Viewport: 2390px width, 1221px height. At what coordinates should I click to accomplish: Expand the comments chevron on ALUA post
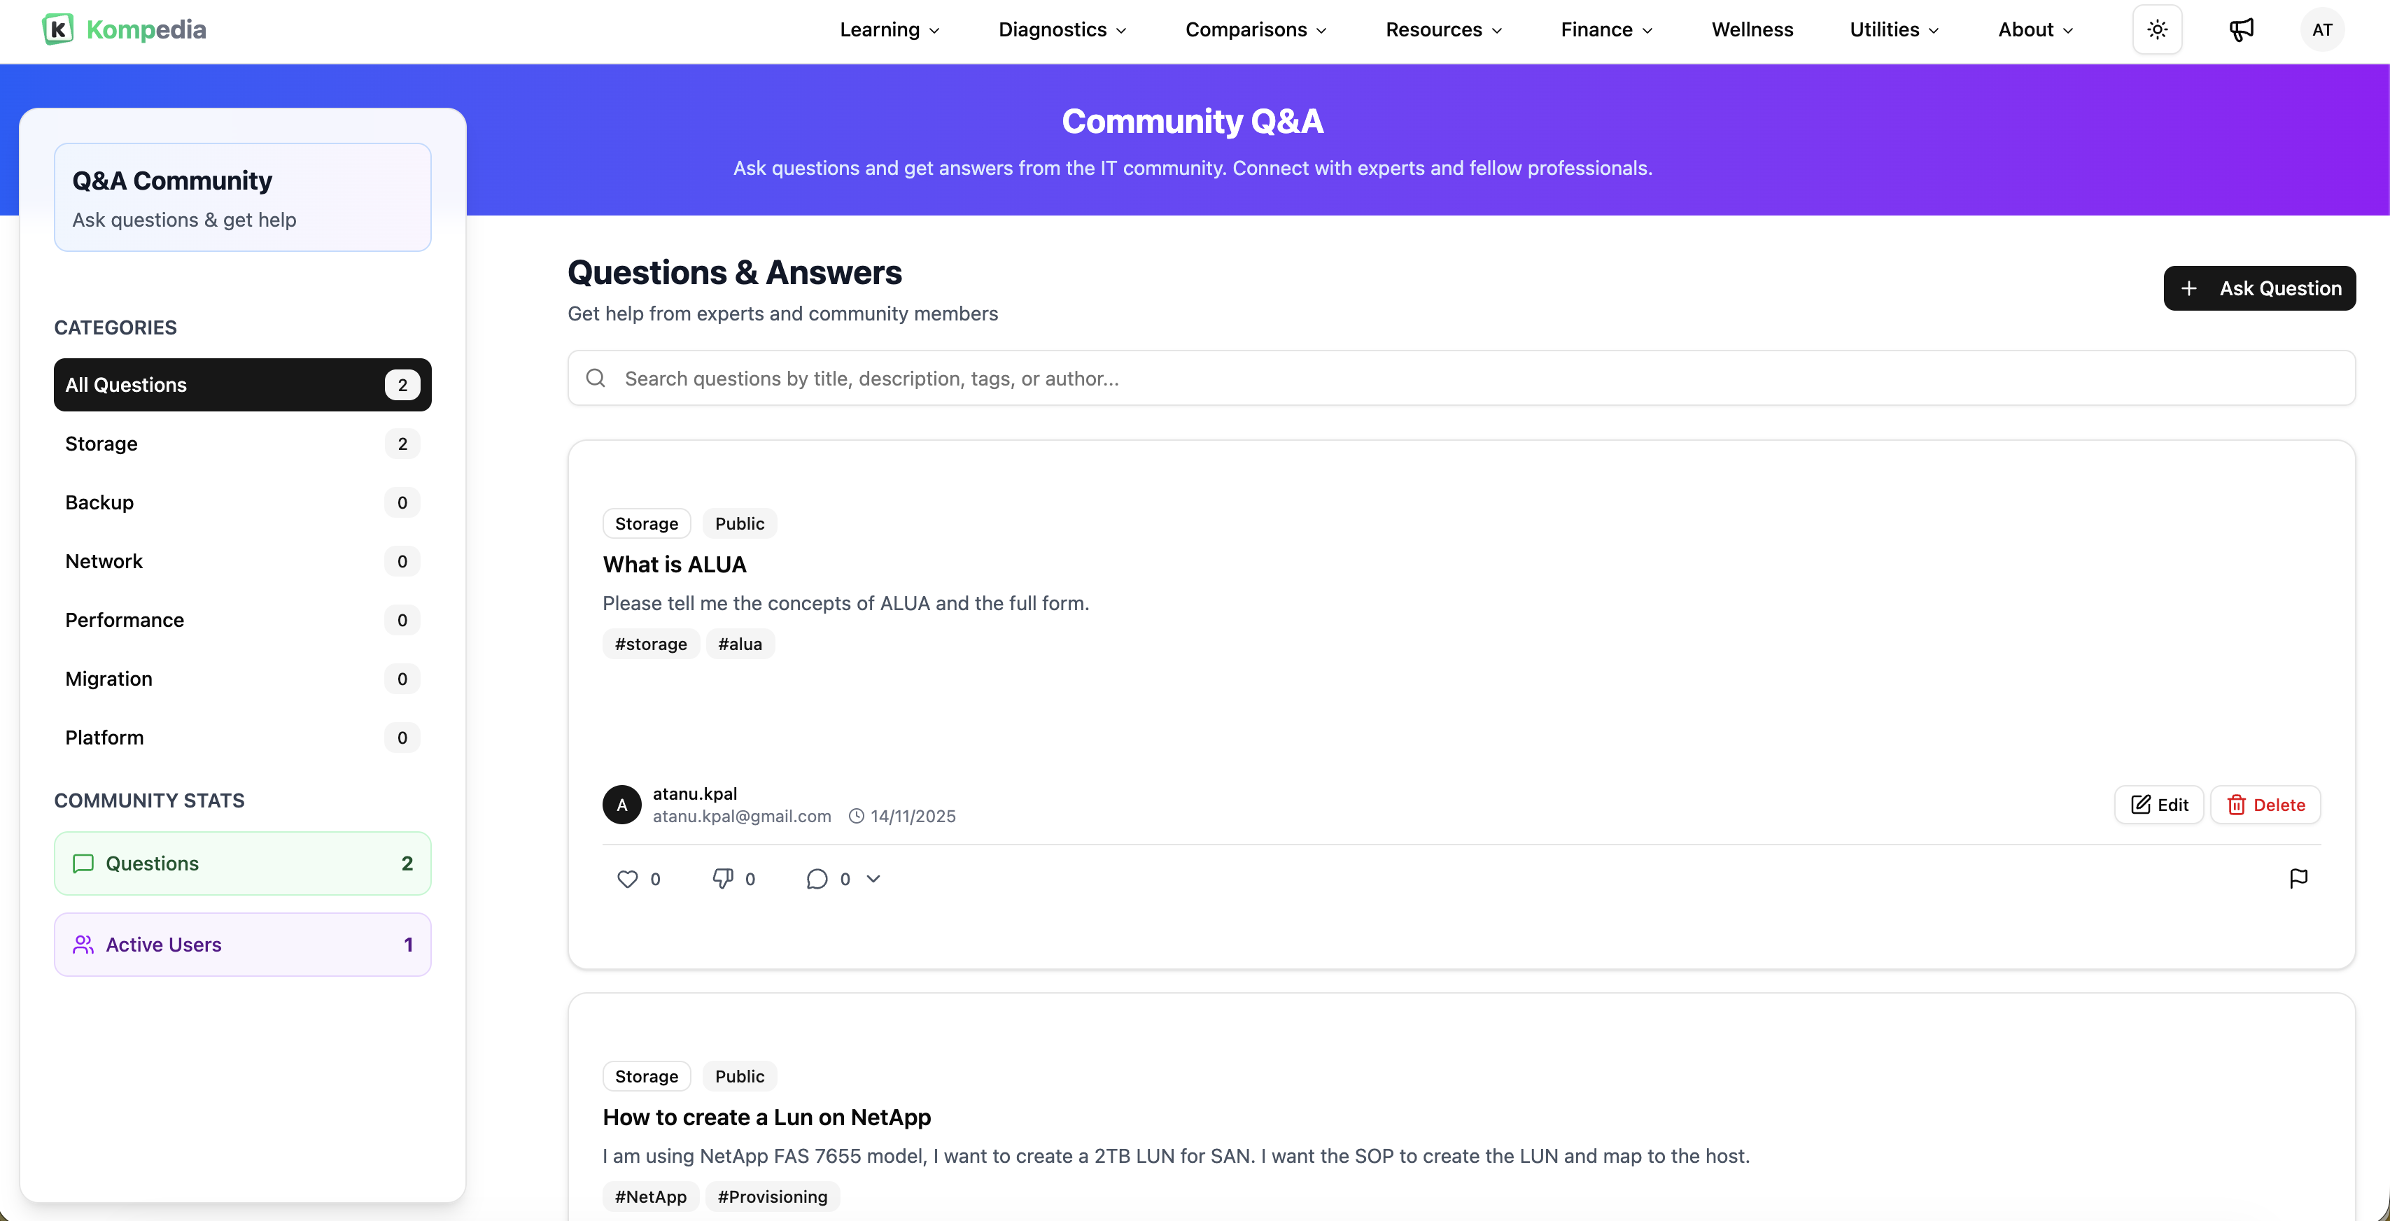click(x=873, y=879)
